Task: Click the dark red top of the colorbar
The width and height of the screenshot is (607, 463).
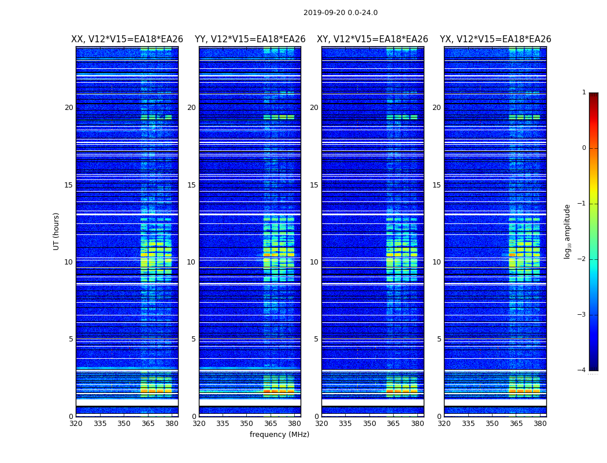Action: pos(593,96)
